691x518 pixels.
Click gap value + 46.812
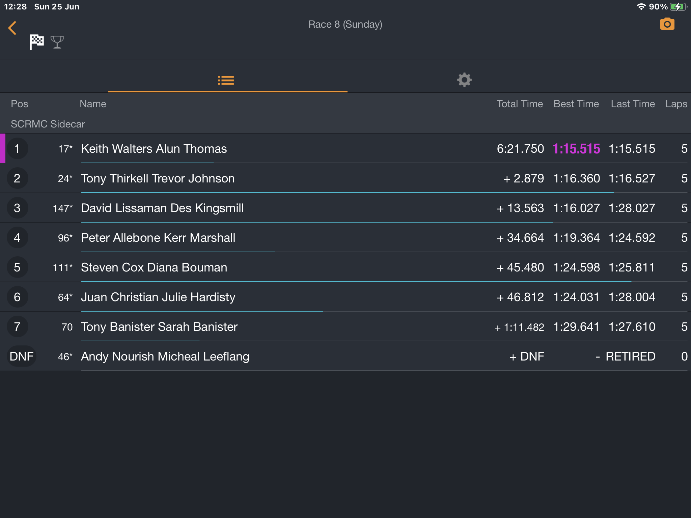pyautogui.click(x=520, y=297)
